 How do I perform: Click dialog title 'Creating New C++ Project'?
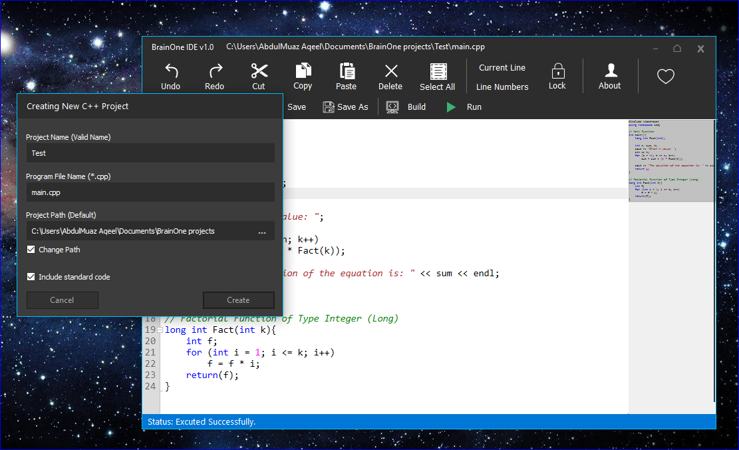tap(77, 106)
